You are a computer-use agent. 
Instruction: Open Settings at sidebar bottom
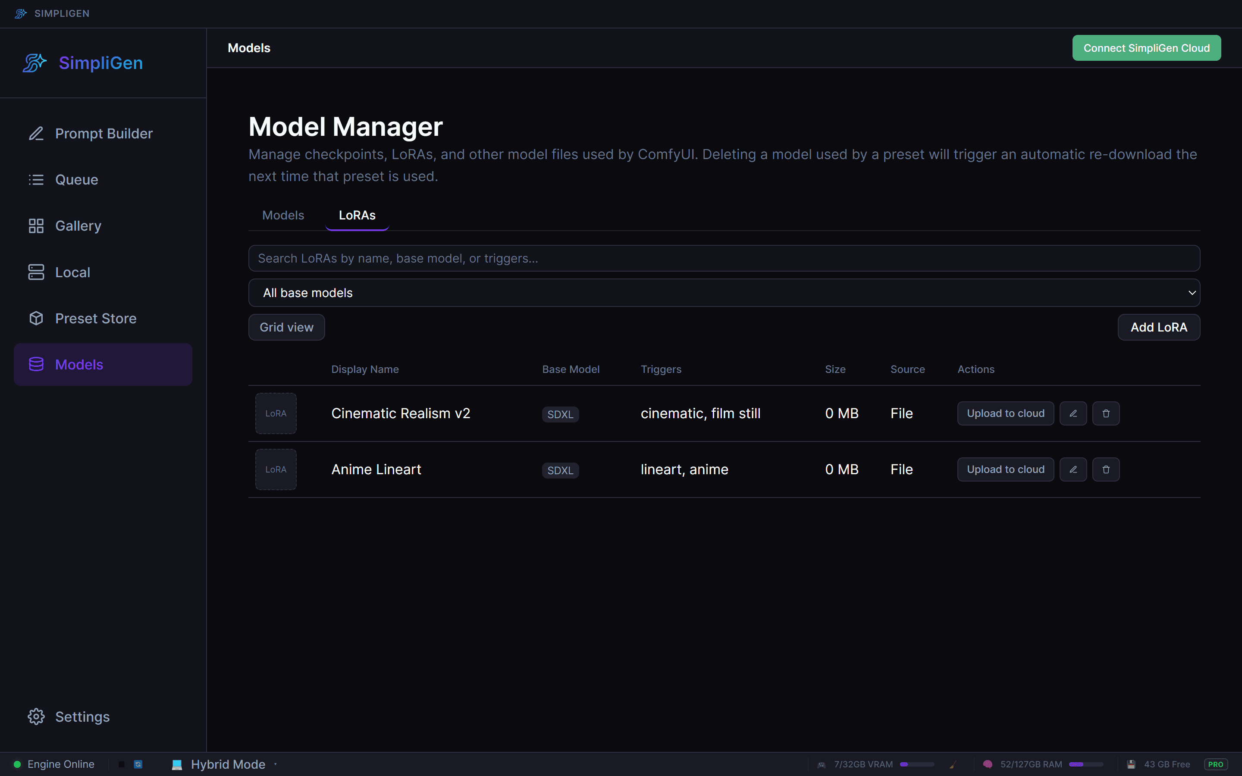(x=103, y=717)
